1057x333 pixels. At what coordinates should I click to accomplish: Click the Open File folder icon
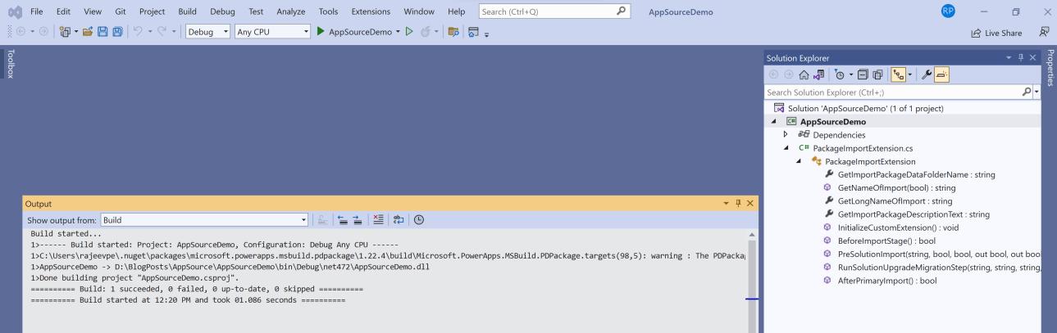click(87, 32)
